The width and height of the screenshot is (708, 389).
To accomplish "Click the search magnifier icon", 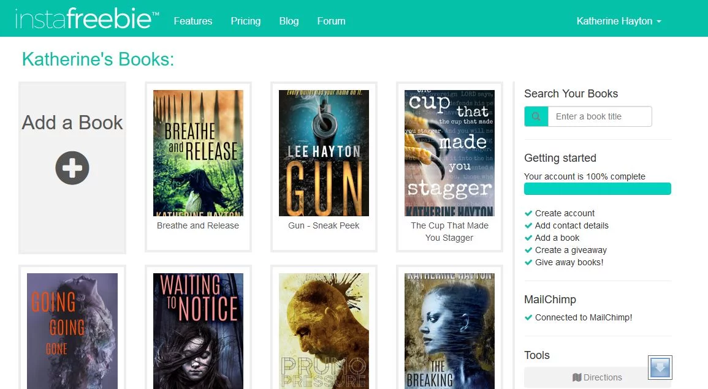I will (x=536, y=116).
